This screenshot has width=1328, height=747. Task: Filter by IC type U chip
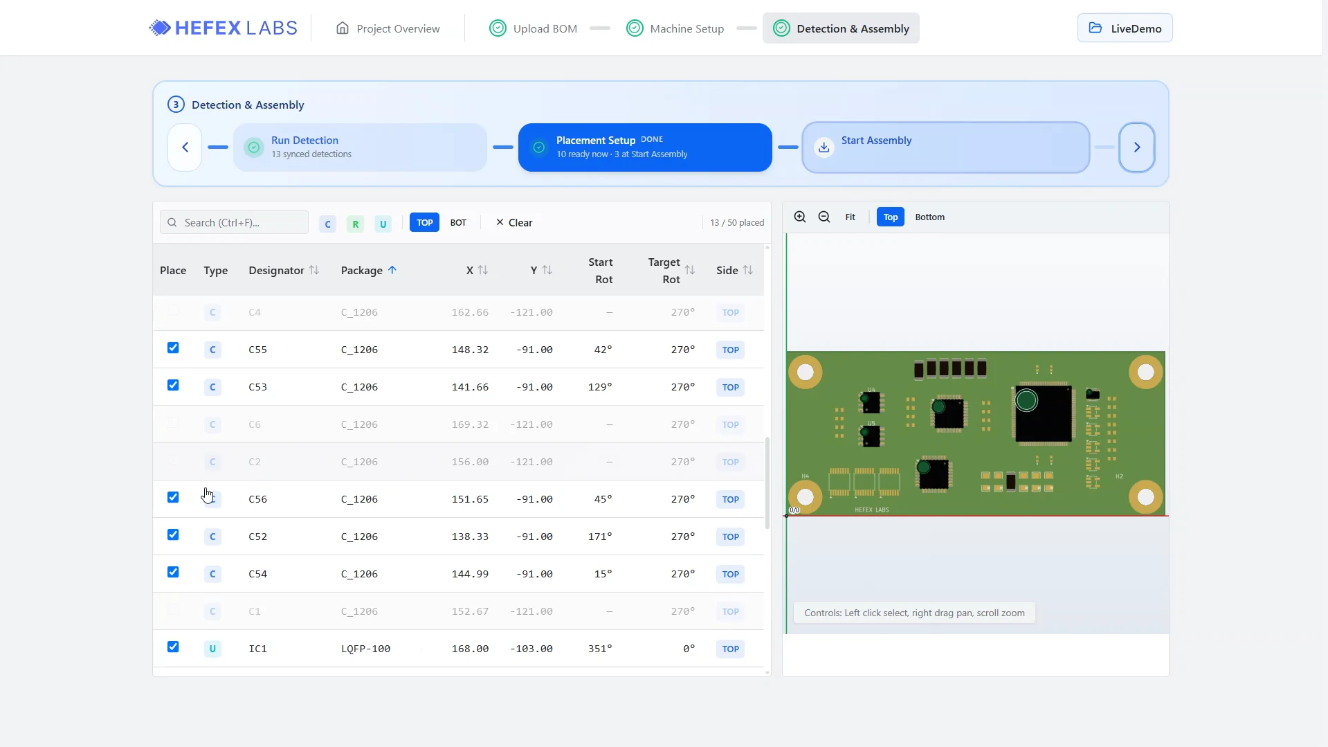click(383, 224)
